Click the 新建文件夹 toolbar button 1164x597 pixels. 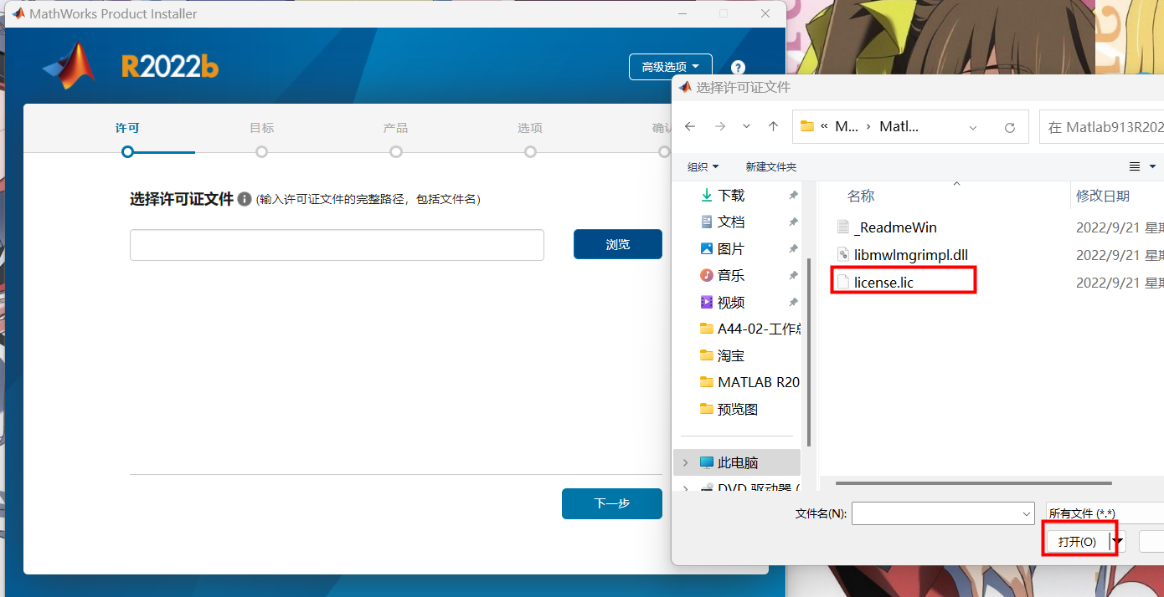[770, 166]
